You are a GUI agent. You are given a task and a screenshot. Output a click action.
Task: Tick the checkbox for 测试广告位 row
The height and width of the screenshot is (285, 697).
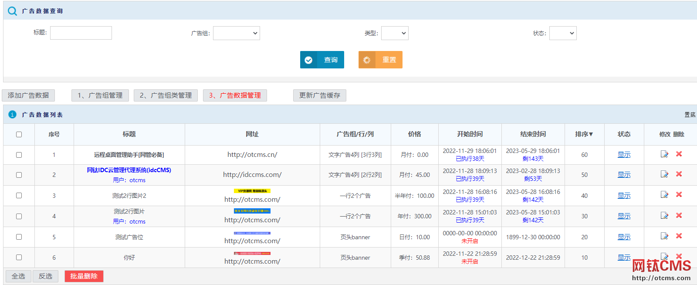[x=19, y=237]
